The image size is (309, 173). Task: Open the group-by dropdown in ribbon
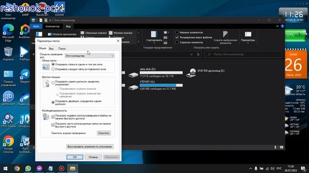166,32
